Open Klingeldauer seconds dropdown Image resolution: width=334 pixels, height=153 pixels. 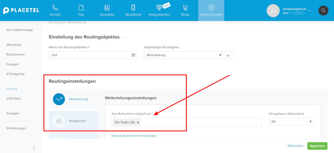pos(291,121)
